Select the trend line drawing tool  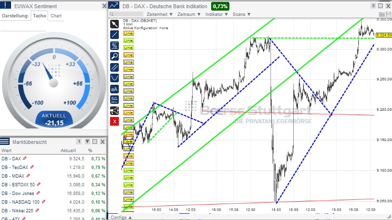click(114, 35)
